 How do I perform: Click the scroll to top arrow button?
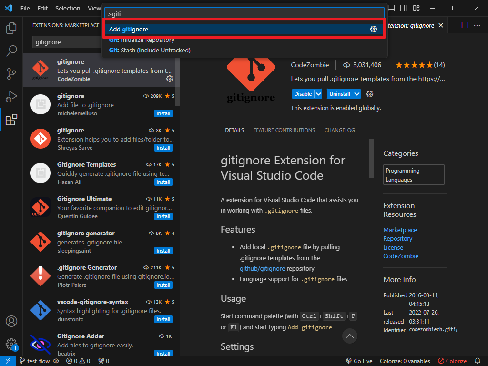(x=349, y=336)
